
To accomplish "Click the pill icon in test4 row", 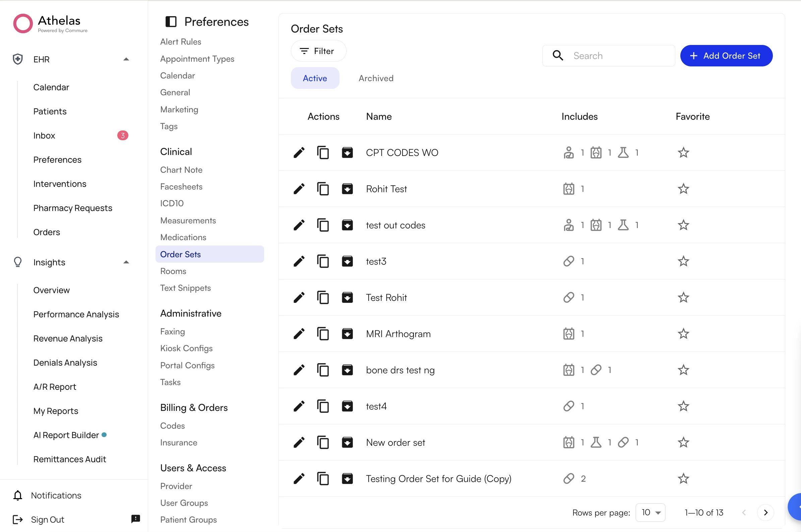I will (568, 406).
